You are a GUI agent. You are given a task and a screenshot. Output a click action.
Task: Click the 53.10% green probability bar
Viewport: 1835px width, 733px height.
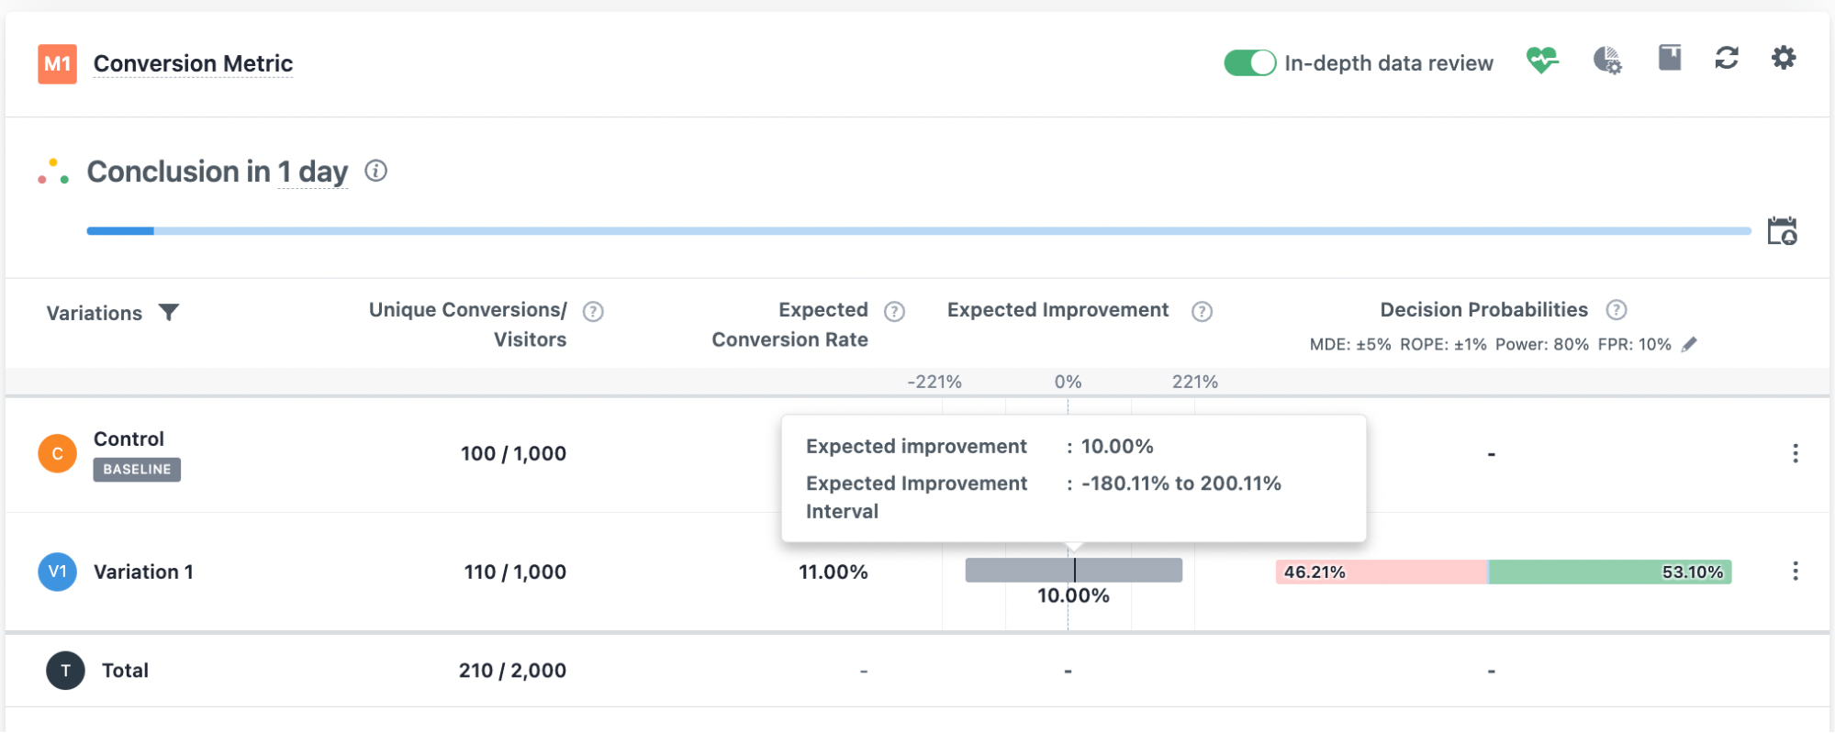[1610, 572]
